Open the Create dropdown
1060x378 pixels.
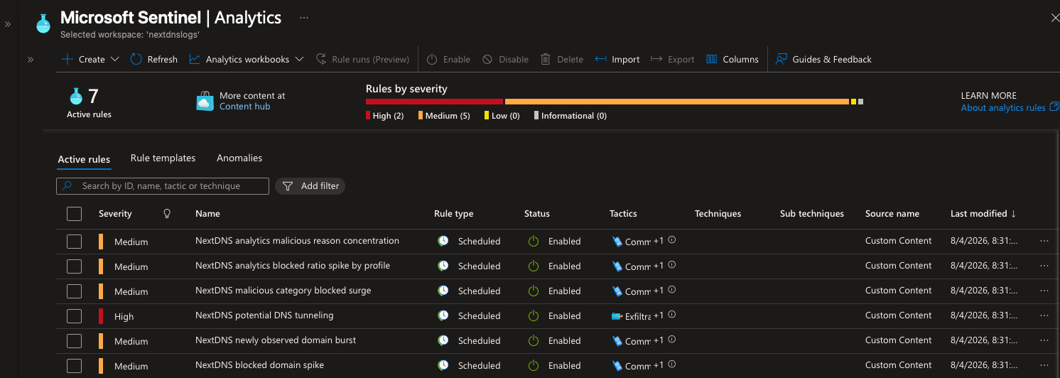90,60
